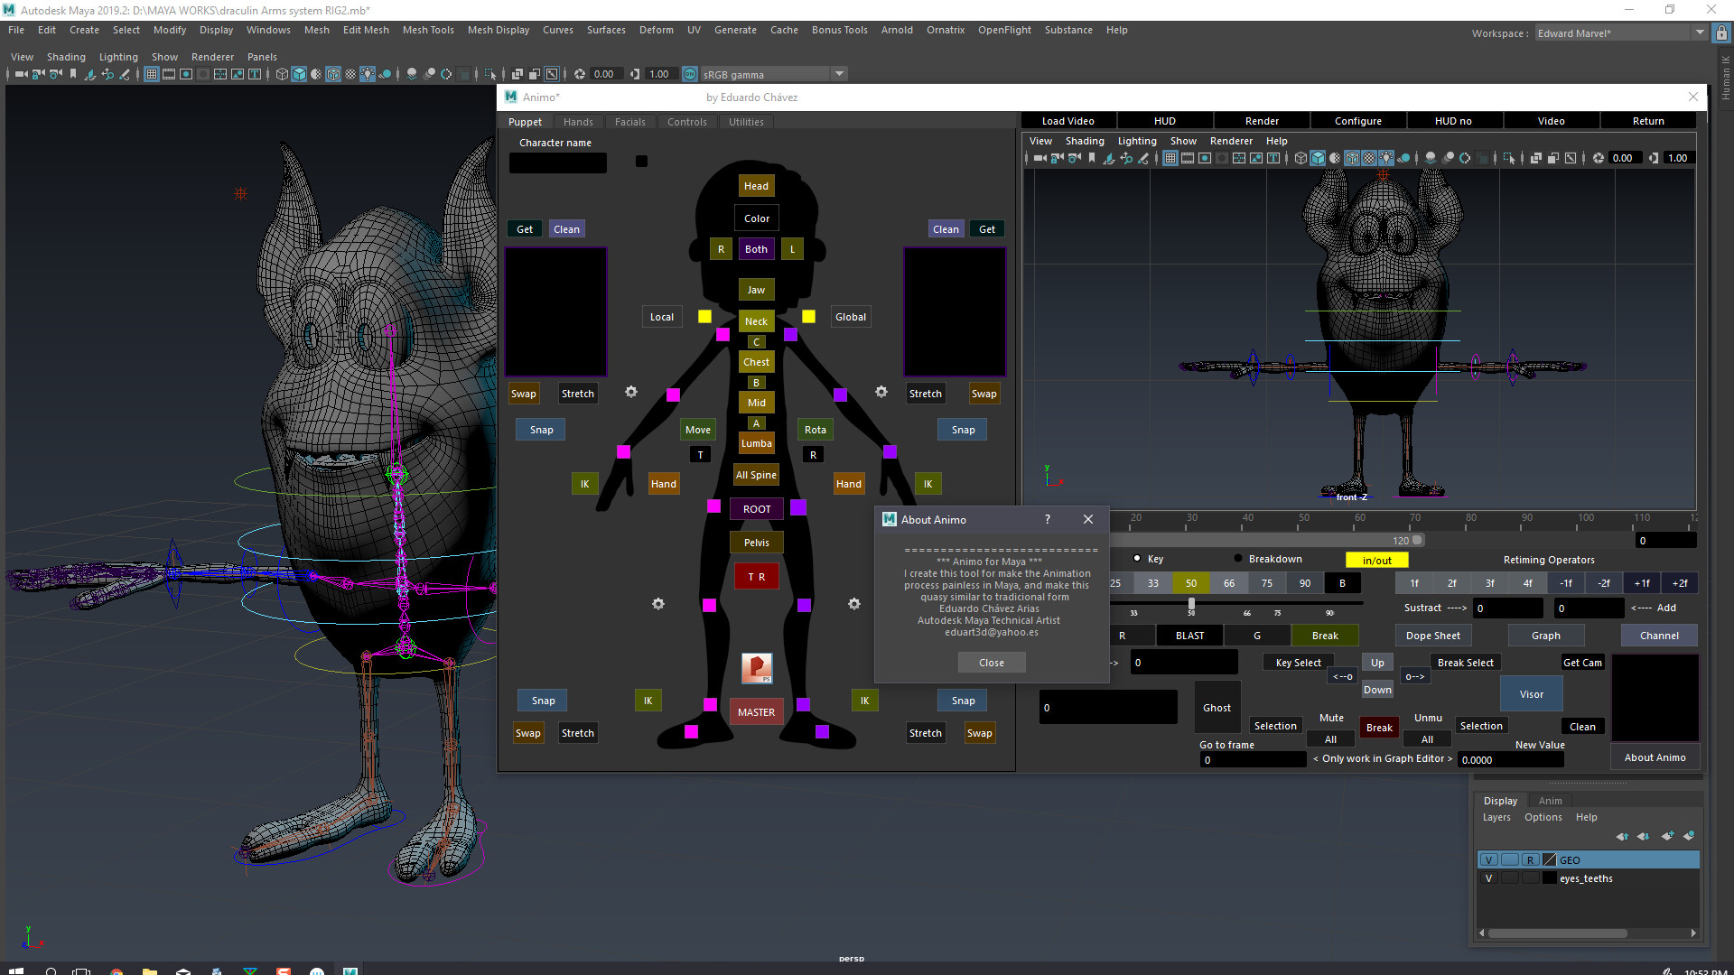The width and height of the screenshot is (1734, 975).
Task: Toggle use all lights bulb in main viewport
Action: [x=368, y=74]
